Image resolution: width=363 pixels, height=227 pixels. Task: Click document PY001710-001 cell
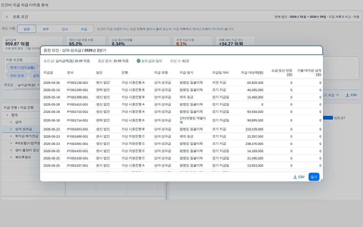tap(78, 112)
